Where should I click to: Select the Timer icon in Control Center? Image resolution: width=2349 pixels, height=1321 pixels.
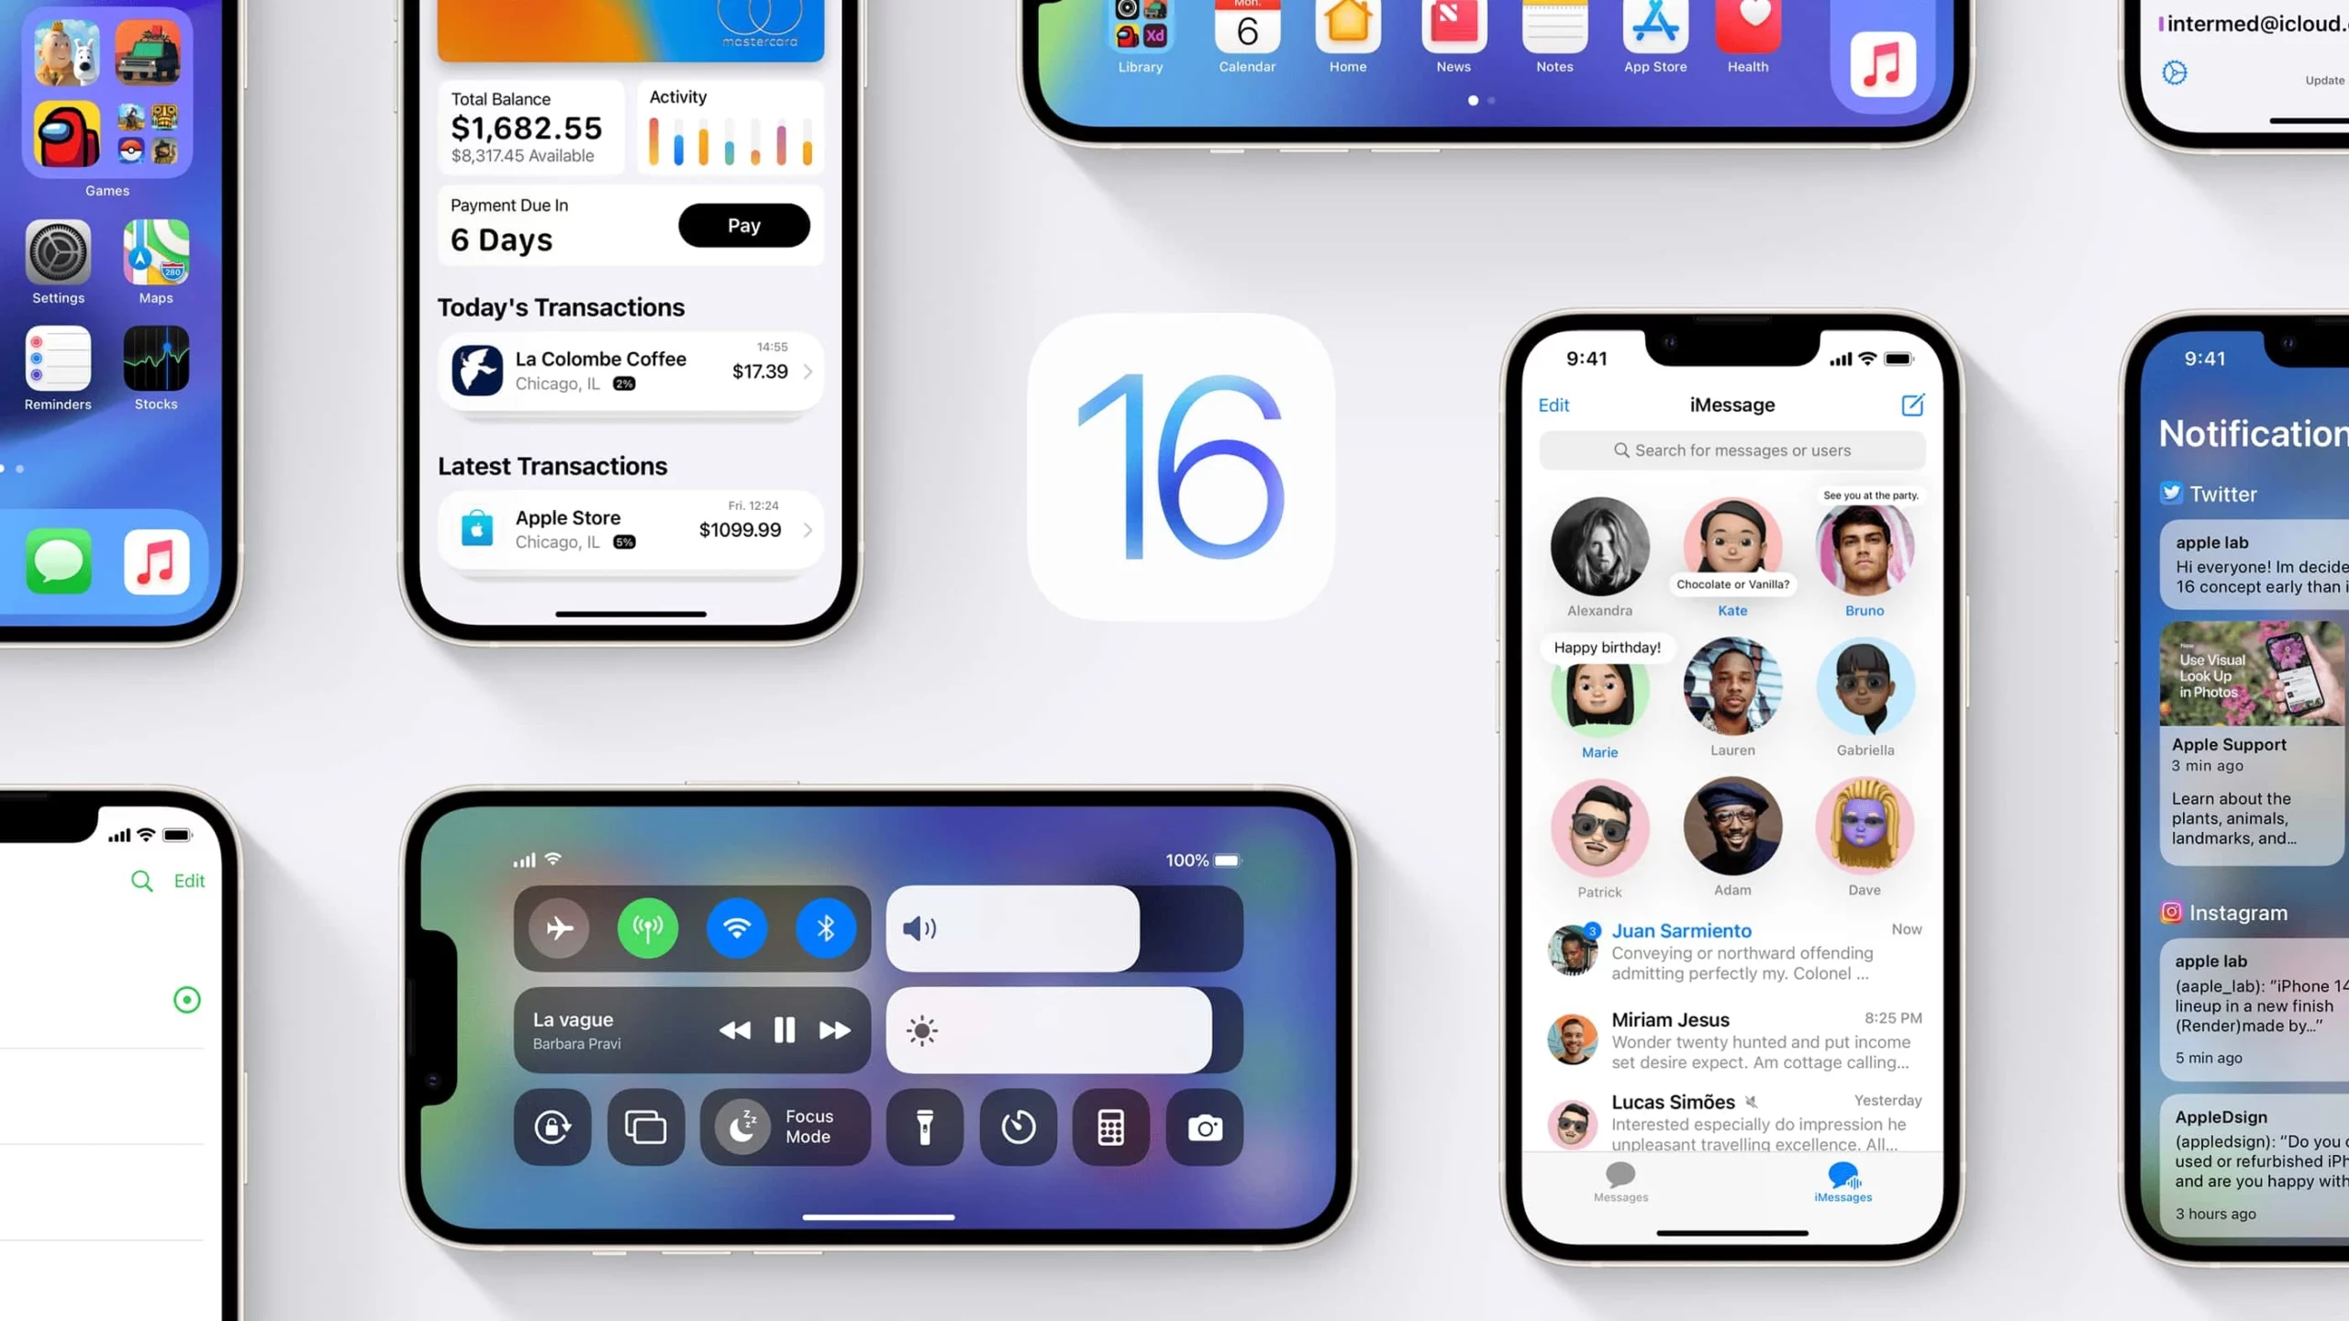click(x=1018, y=1126)
